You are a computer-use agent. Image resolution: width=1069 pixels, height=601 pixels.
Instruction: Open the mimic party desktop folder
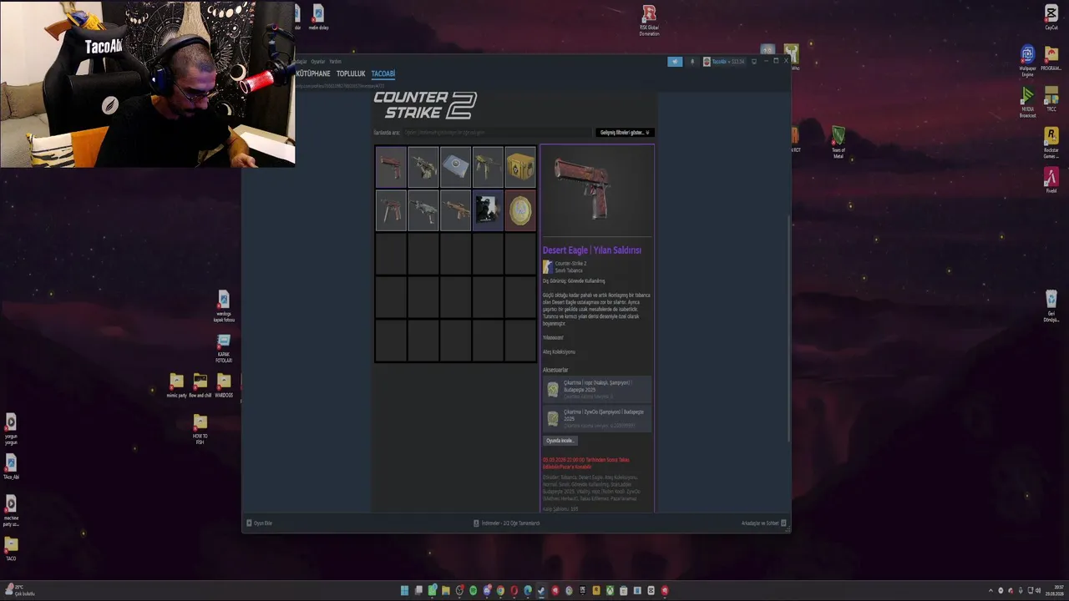(x=176, y=386)
